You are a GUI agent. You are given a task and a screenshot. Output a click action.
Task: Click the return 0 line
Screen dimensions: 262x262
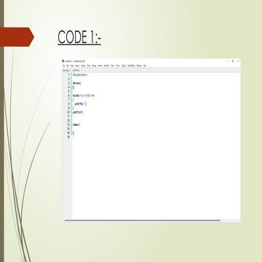pyautogui.click(x=76, y=124)
